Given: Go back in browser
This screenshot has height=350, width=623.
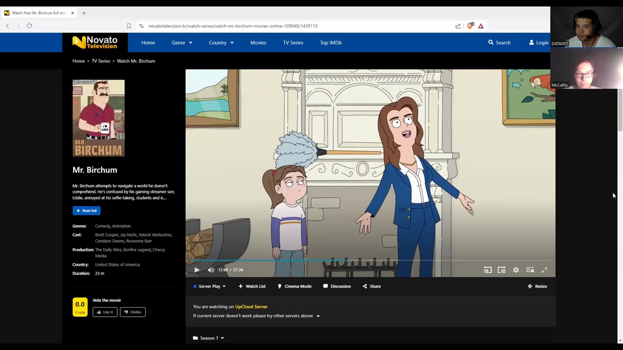Looking at the screenshot, I should 7,26.
